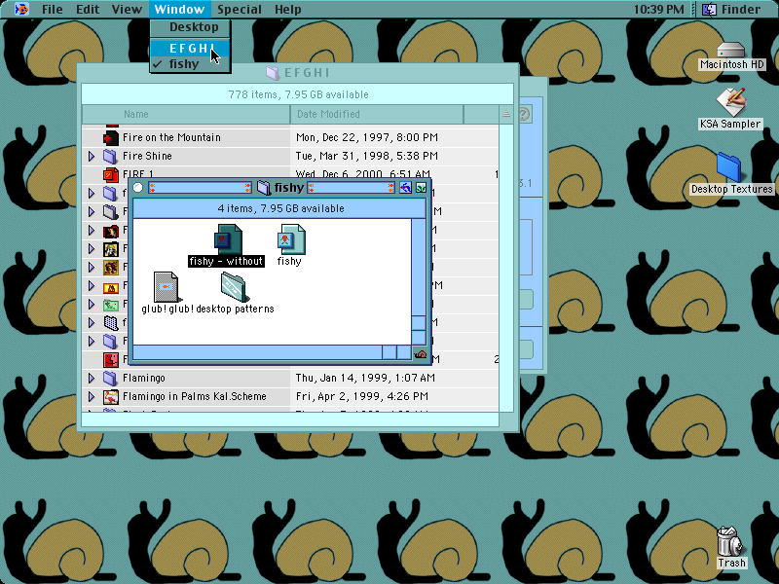
Task: Click the plant collapse box in fishy title bar
Action: click(x=422, y=188)
